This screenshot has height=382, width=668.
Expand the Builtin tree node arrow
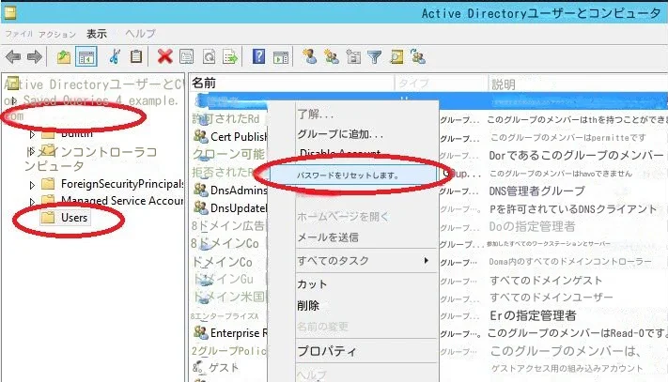32,135
